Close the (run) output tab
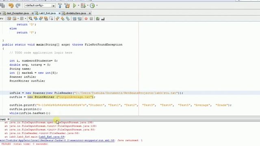Image resolution: width=260 pixels, height=146 pixels. (9, 119)
